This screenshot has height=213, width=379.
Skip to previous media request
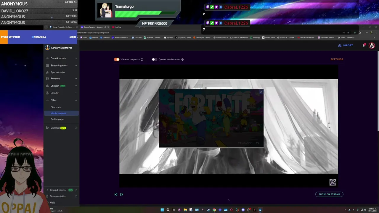116,194
